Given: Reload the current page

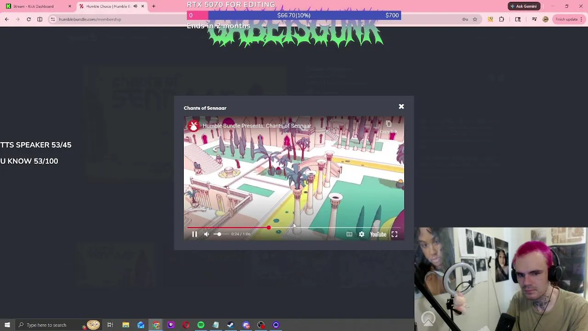Looking at the screenshot, I should 28,19.
